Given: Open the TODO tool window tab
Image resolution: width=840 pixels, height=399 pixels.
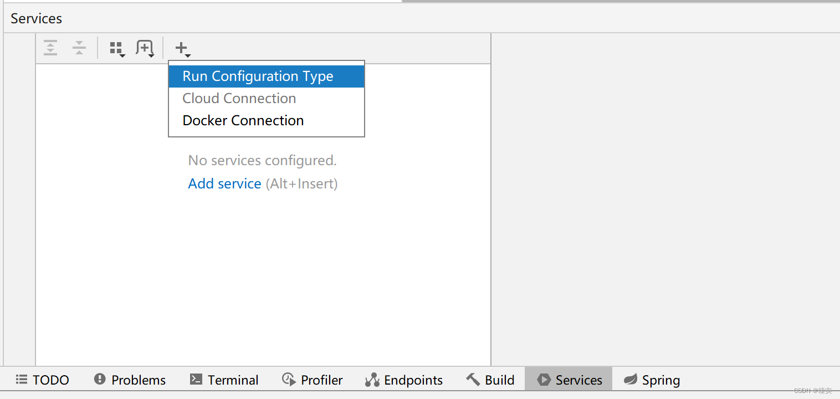Looking at the screenshot, I should (x=42, y=380).
